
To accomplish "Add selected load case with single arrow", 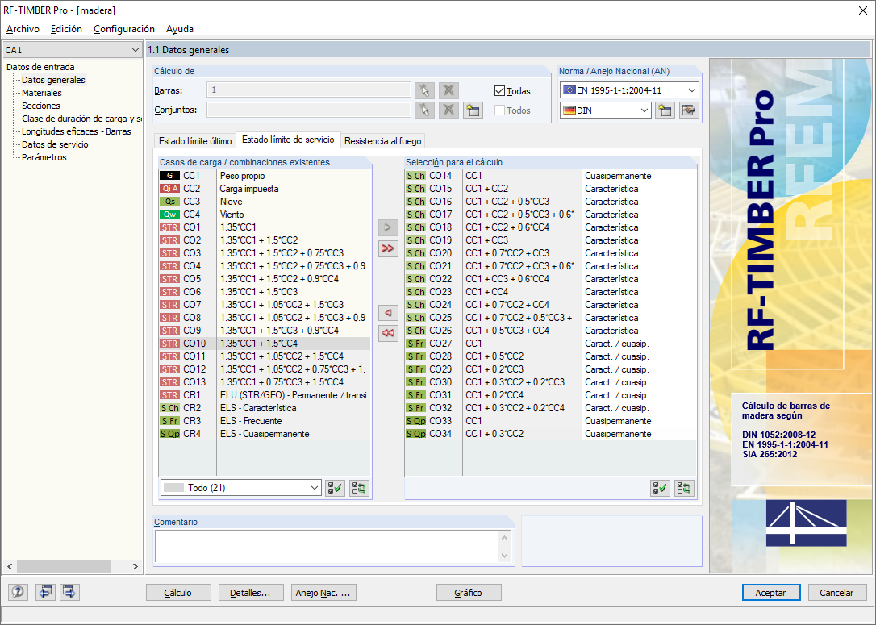I will [388, 227].
